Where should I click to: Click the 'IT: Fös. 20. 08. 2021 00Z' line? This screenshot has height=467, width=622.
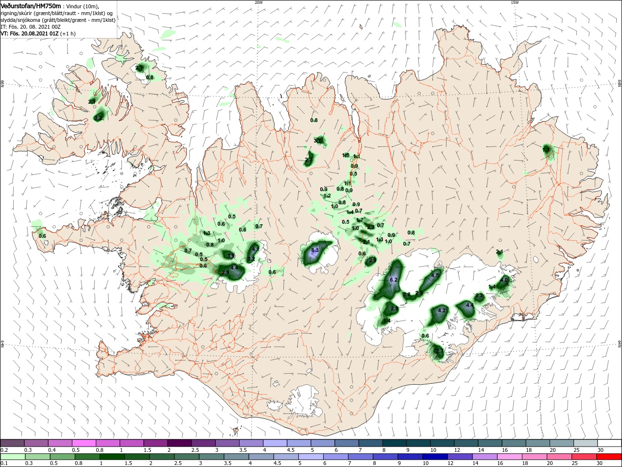coord(30,27)
